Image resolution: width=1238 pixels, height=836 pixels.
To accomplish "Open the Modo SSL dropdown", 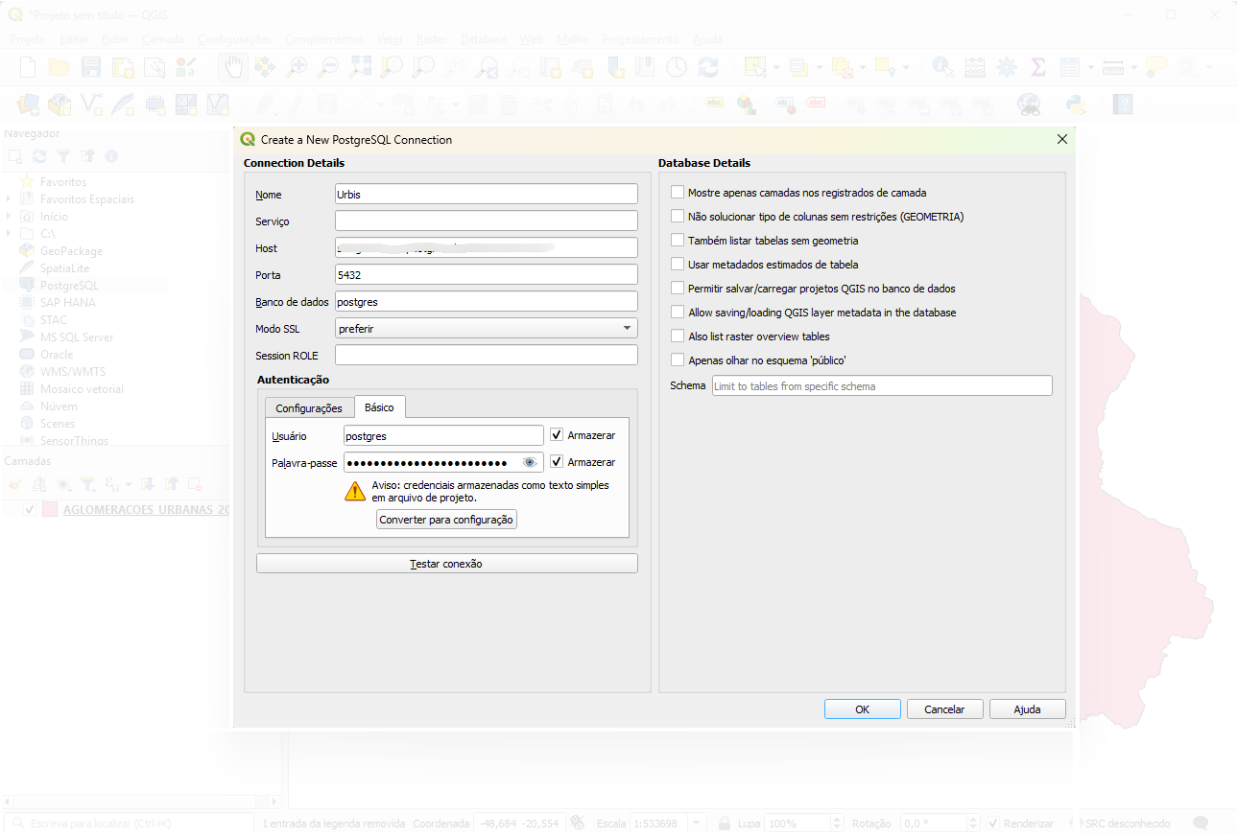I will [487, 329].
